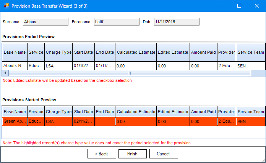Click the horizontal scrollbar thumb in Ended Preview
The image size is (266, 163).
coord(129,73)
